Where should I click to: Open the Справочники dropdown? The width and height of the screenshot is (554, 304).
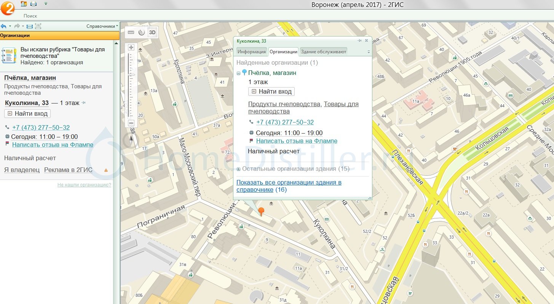(x=102, y=26)
